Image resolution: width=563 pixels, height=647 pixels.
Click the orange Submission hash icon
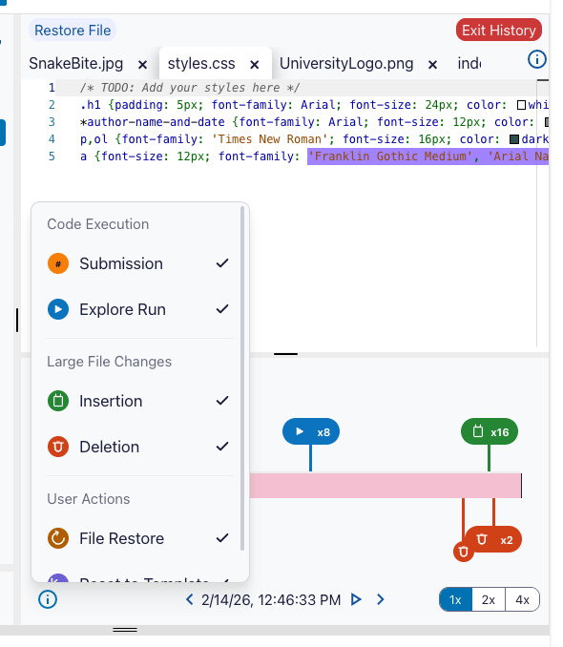(x=58, y=263)
